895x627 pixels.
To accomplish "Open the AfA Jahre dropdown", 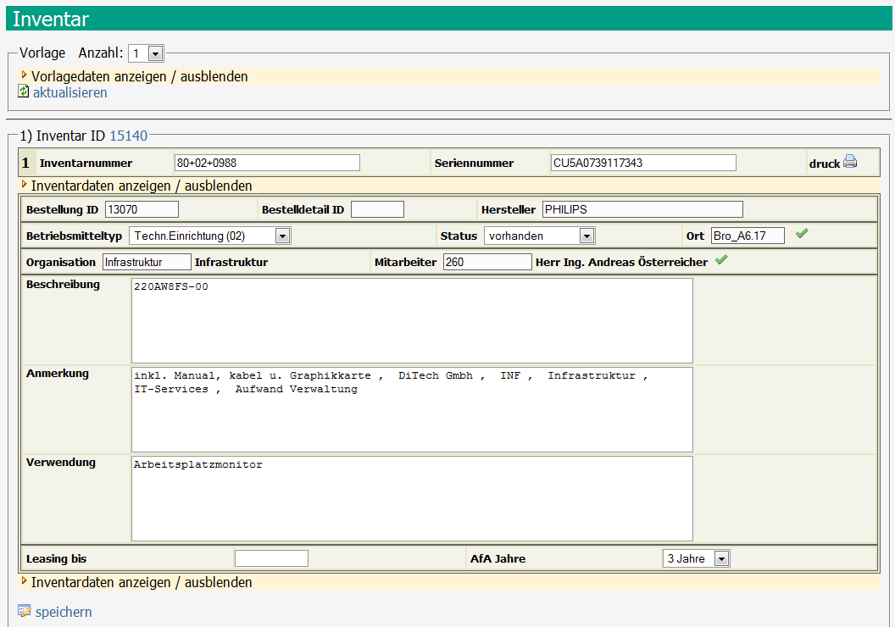I will [x=696, y=558].
